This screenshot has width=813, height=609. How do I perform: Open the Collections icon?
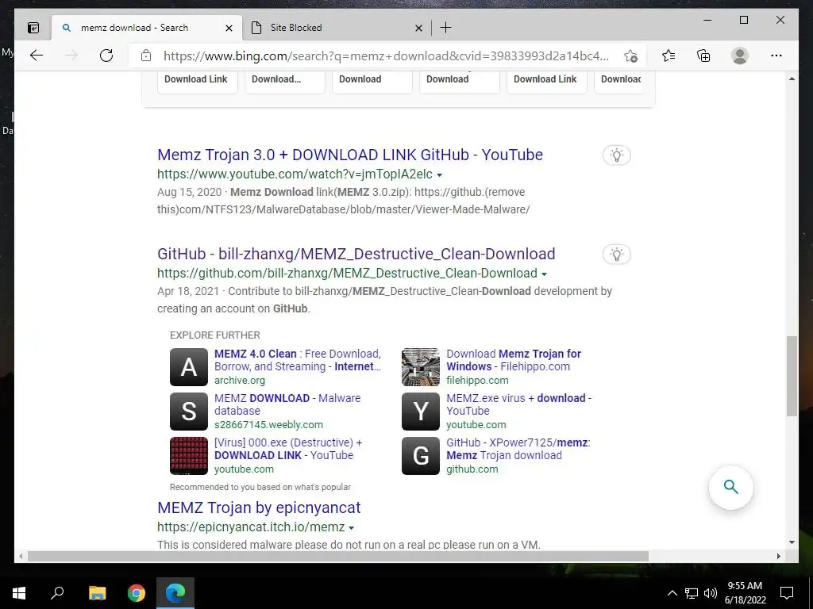(703, 56)
